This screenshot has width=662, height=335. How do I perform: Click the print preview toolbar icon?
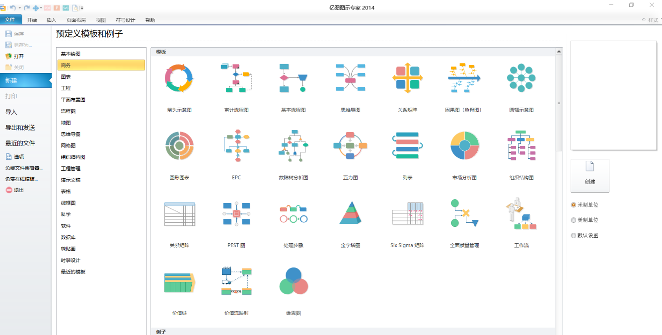[75, 8]
